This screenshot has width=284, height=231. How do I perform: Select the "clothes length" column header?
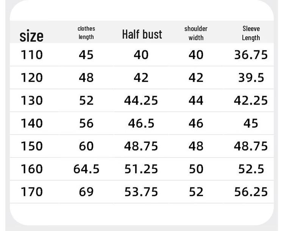[86, 33]
